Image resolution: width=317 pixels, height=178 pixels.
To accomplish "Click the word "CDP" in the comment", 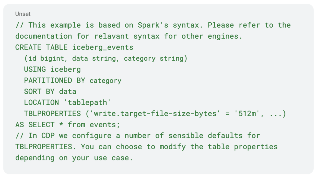I will click(48, 136).
